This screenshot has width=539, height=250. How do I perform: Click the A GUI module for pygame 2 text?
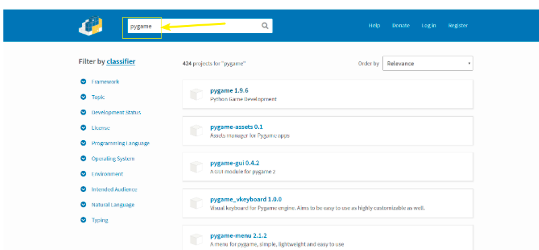[243, 172]
